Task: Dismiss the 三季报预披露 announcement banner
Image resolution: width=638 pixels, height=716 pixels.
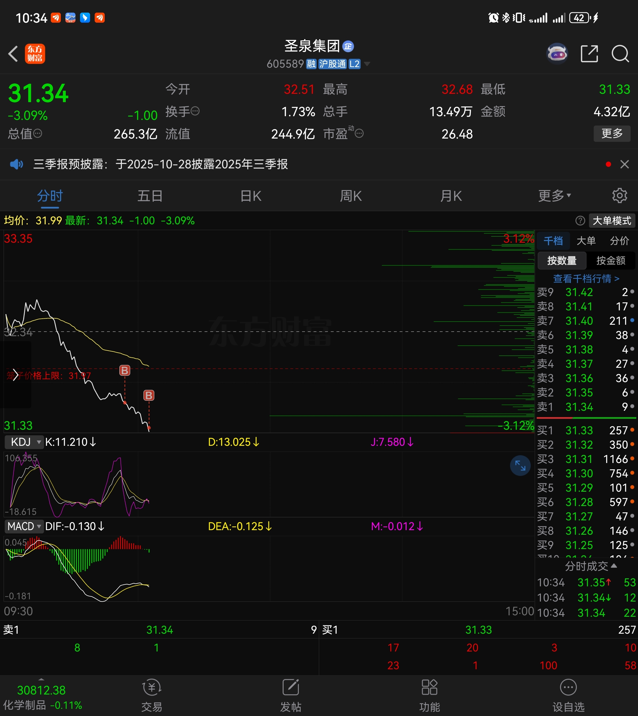Action: pyautogui.click(x=624, y=164)
